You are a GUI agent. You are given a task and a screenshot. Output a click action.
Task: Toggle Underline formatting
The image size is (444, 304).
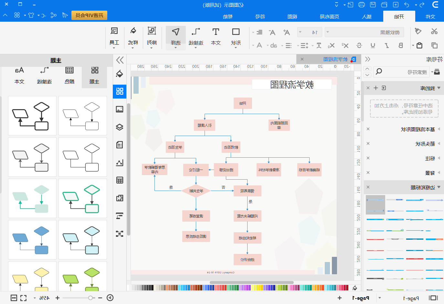tap(373, 46)
